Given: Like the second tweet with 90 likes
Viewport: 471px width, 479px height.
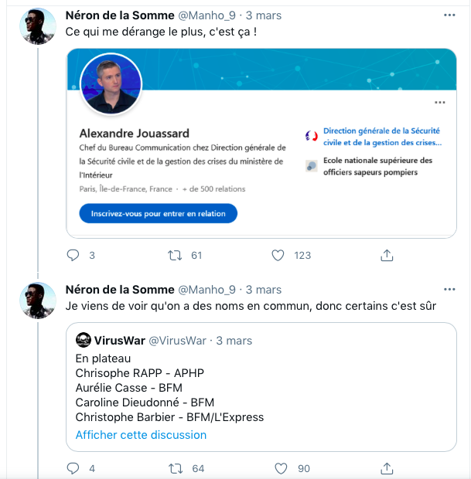Looking at the screenshot, I should click(x=281, y=468).
